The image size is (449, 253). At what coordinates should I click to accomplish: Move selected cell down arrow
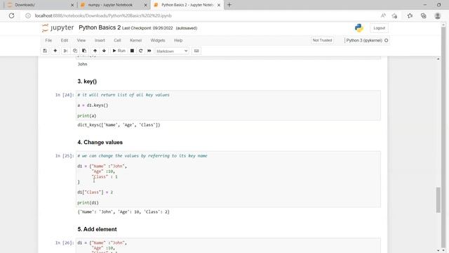[x=105, y=51]
